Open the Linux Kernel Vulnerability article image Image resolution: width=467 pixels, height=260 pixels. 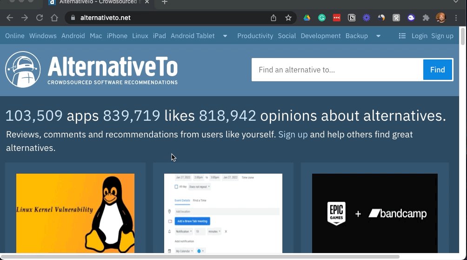point(75,214)
